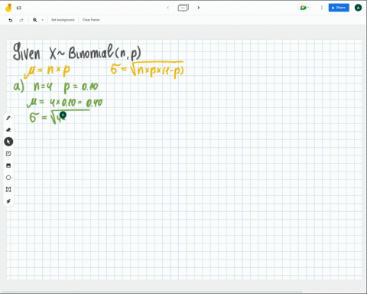Go to the next frame arrow
The width and height of the screenshot is (367, 294).
[199, 8]
